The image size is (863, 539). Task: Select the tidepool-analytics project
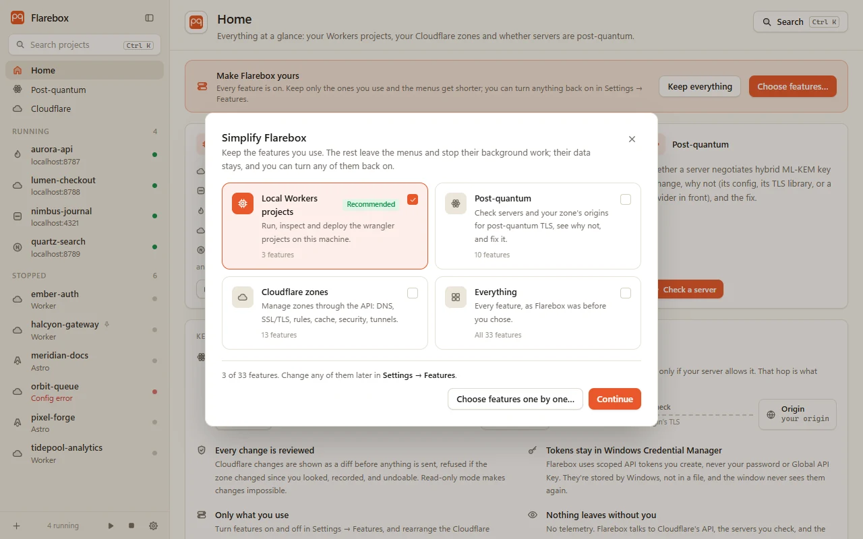[x=85, y=453]
